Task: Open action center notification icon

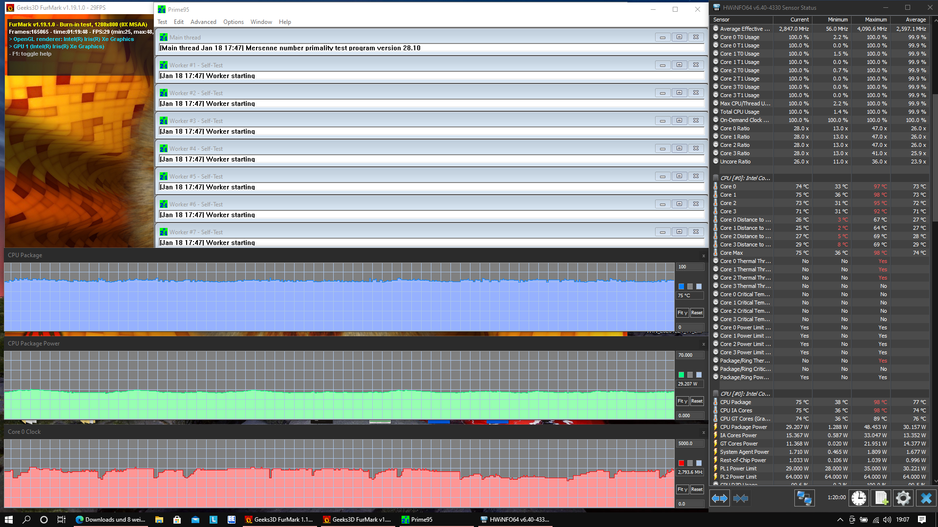Action: pos(922,520)
